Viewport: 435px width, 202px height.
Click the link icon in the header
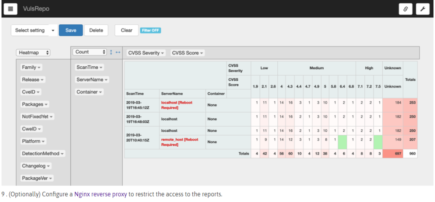[x=405, y=9]
